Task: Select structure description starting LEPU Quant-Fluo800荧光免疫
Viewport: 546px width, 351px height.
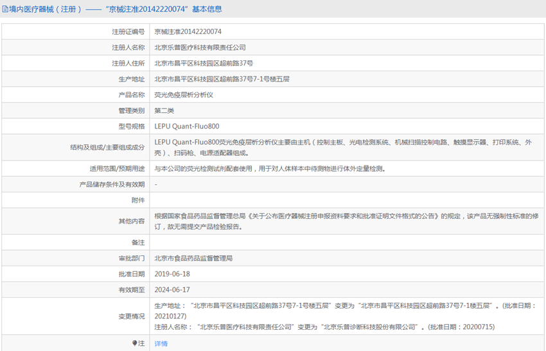Action: tap(343, 148)
